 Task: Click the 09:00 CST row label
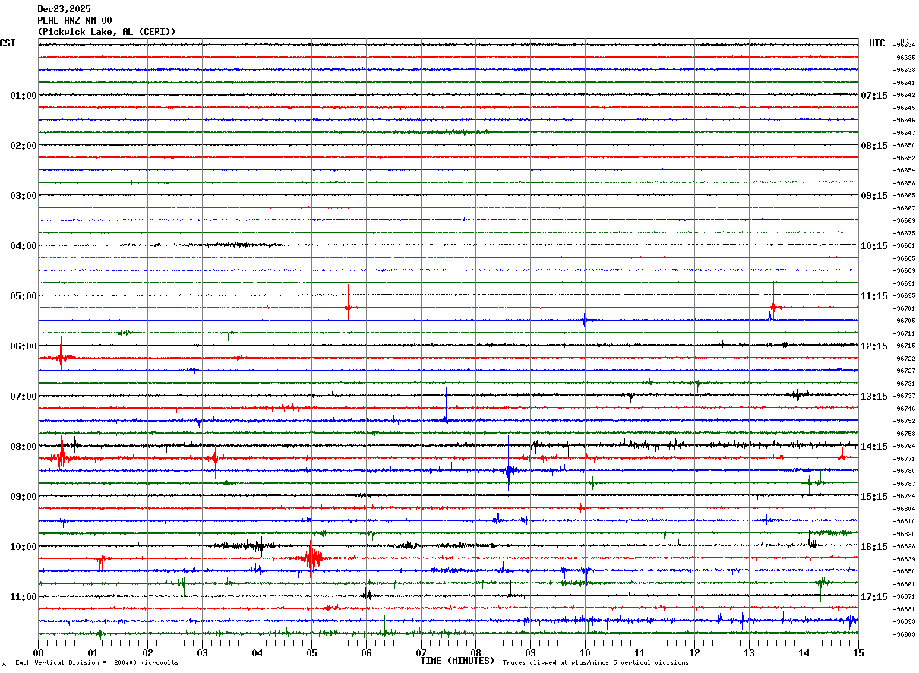[24, 497]
